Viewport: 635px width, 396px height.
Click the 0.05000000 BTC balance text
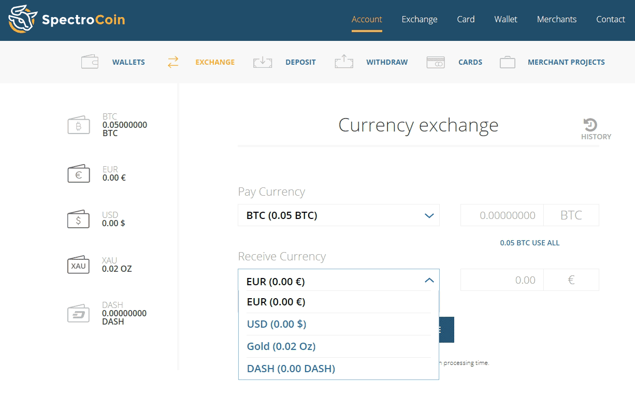[125, 129]
